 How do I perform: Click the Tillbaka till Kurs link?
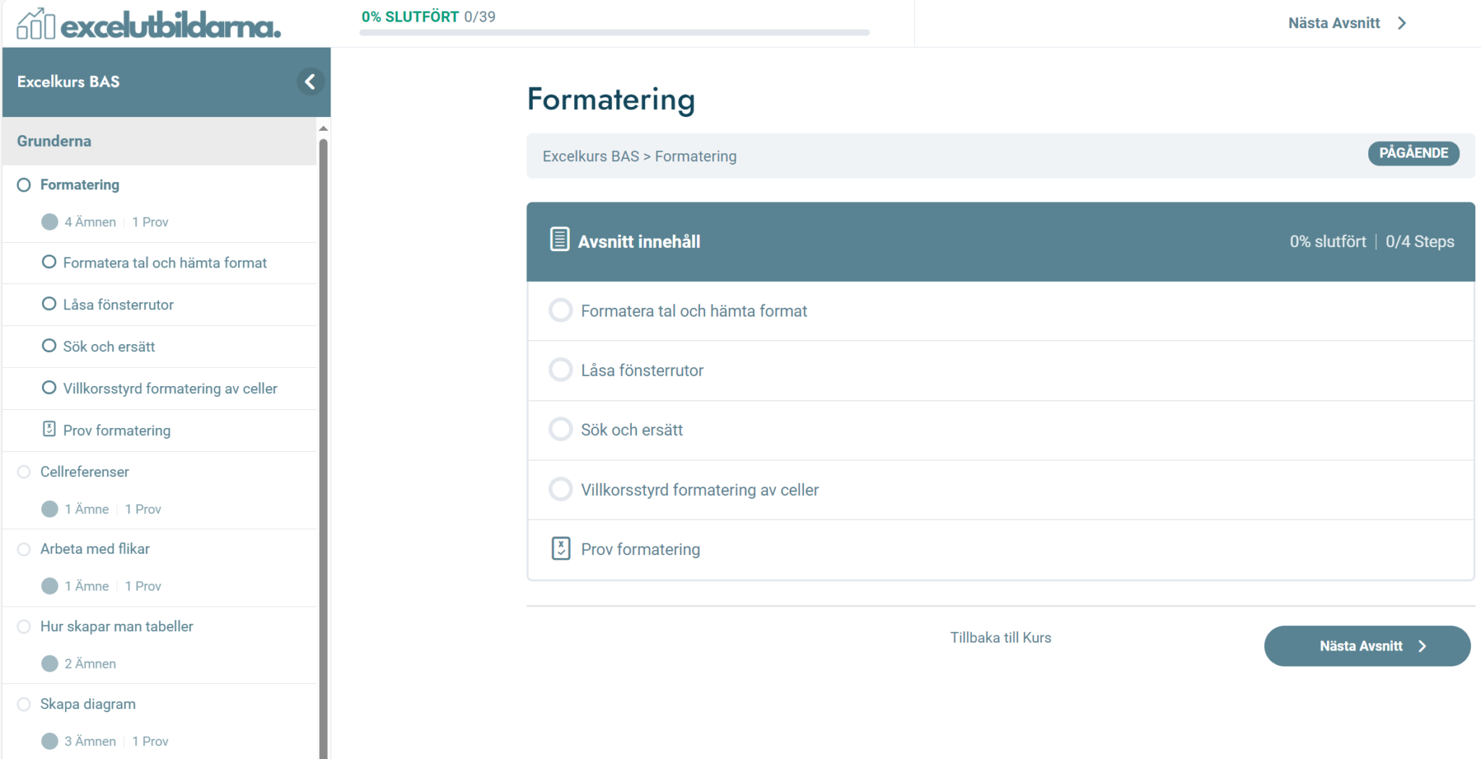click(x=1000, y=638)
